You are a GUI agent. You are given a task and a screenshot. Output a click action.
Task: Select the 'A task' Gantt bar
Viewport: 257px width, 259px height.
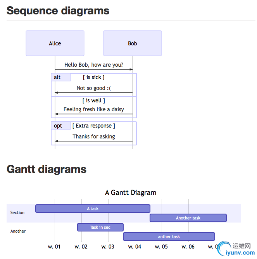point(93,209)
